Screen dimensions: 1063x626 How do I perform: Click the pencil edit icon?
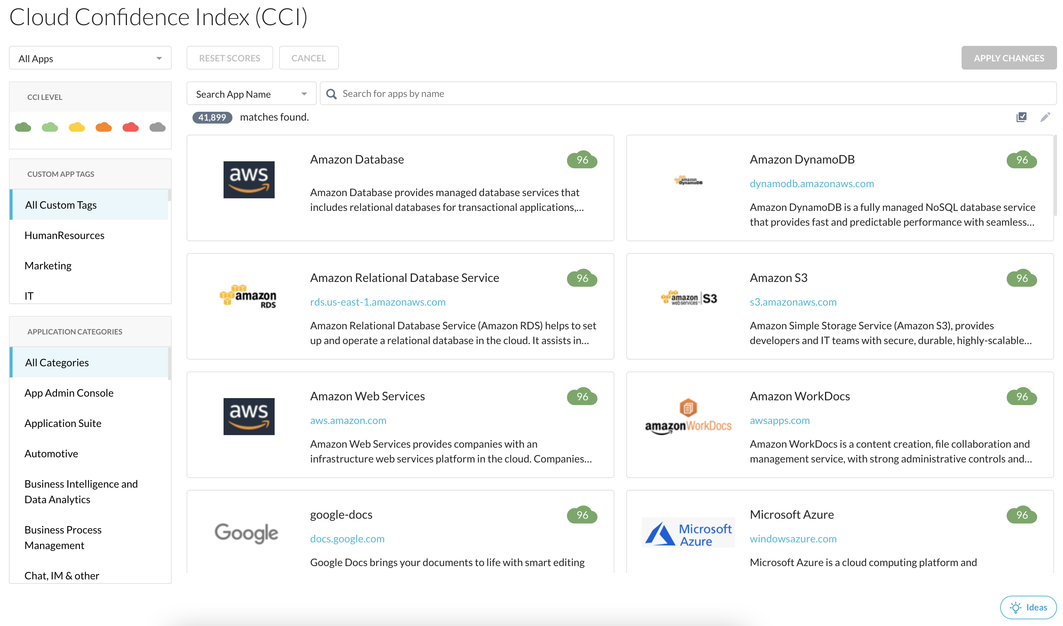(1045, 117)
